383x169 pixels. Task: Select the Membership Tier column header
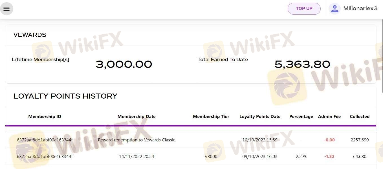click(x=211, y=117)
